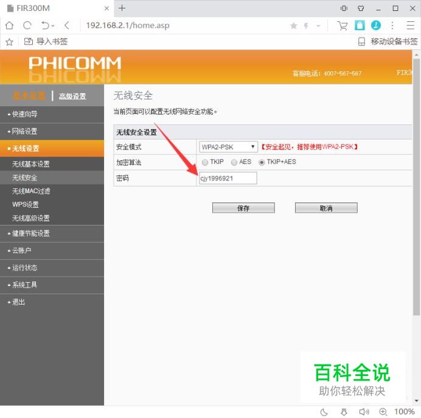Reload the page with refresh icon
Screen dimensions: 421x418
pyautogui.click(x=27, y=25)
